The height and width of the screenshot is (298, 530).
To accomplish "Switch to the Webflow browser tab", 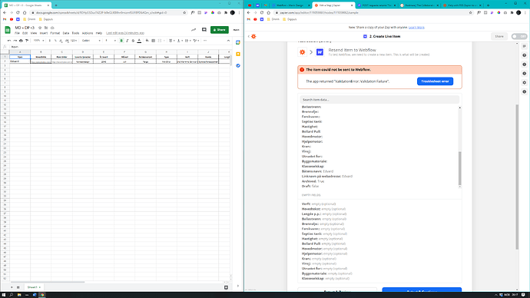I will pos(290,5).
